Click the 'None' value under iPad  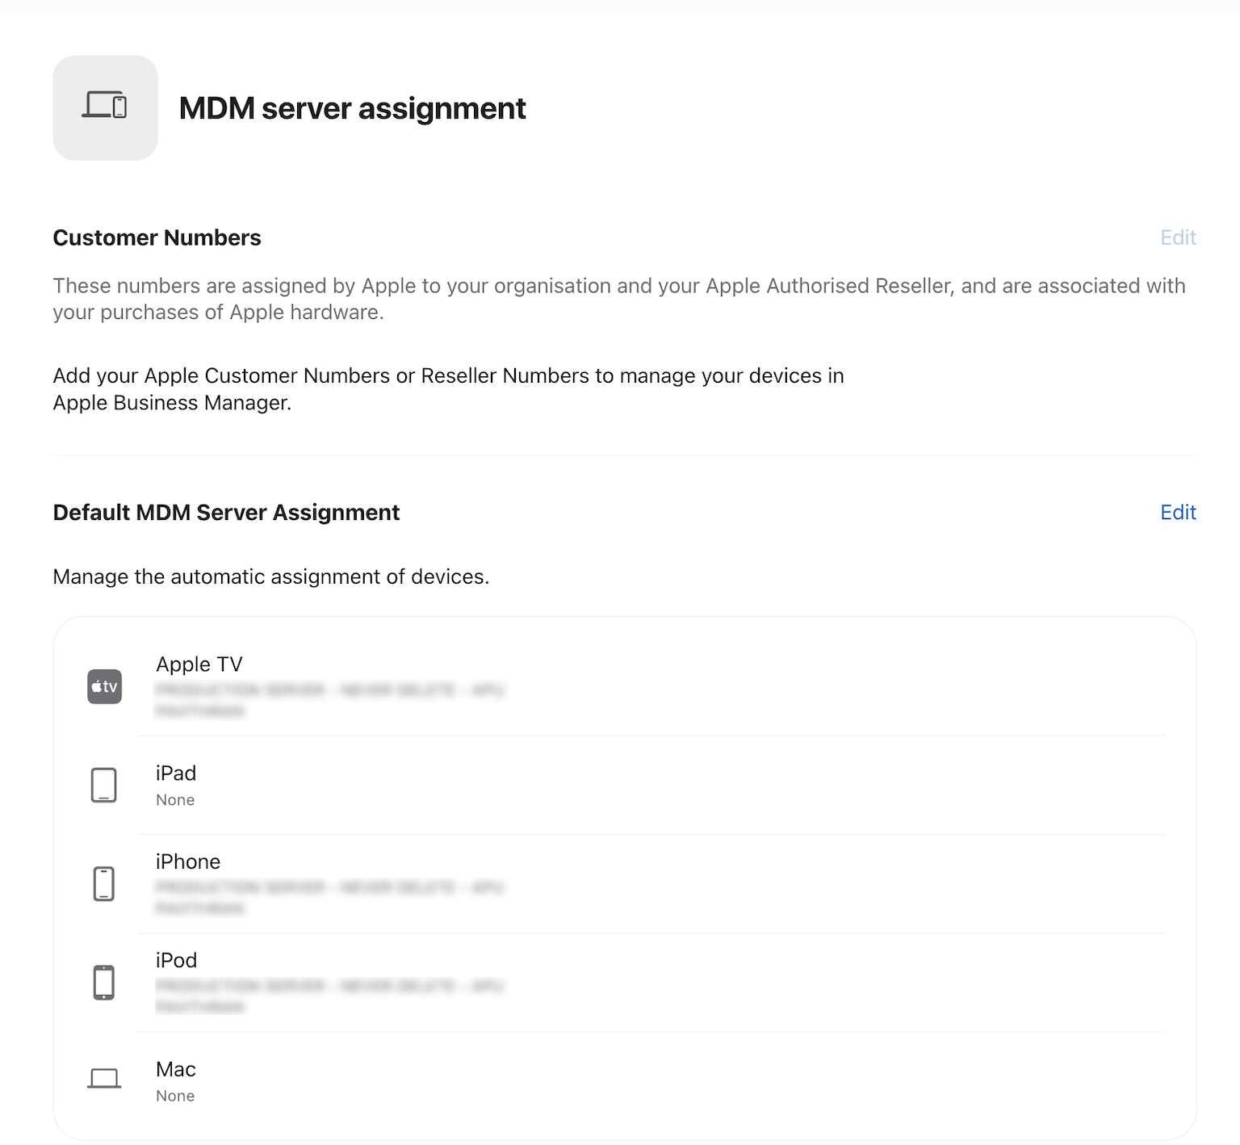[175, 799]
